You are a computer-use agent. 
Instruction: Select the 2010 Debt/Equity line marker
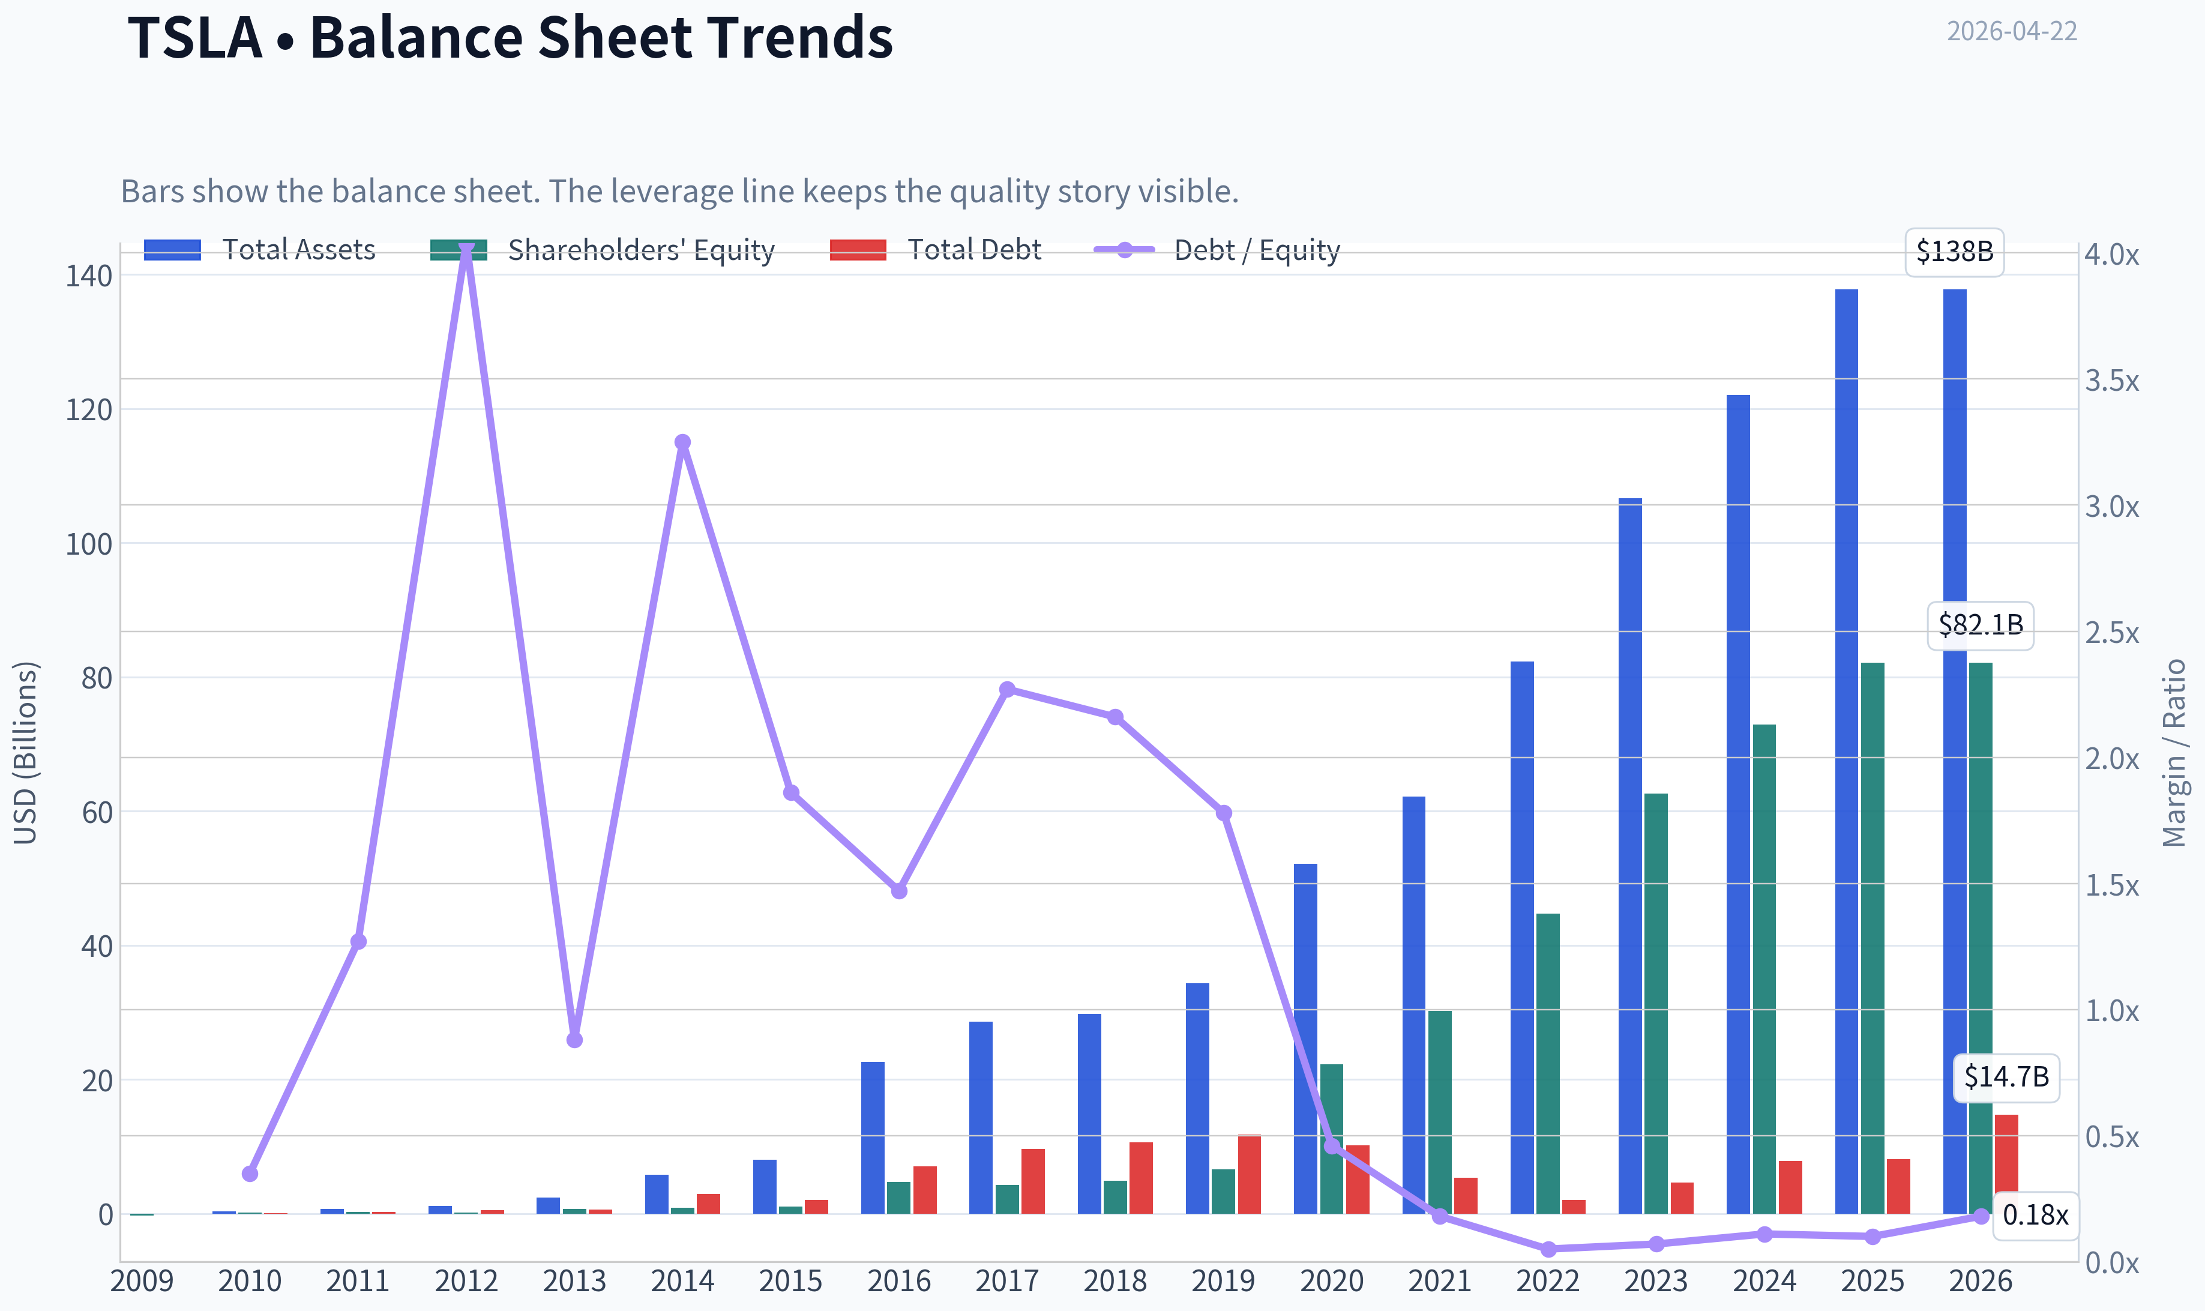(250, 1173)
